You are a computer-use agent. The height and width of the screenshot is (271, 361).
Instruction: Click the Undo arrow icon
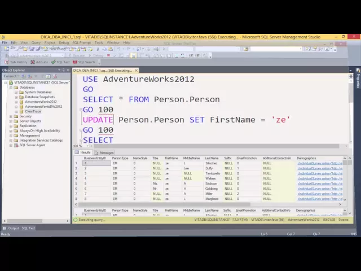(119, 49)
